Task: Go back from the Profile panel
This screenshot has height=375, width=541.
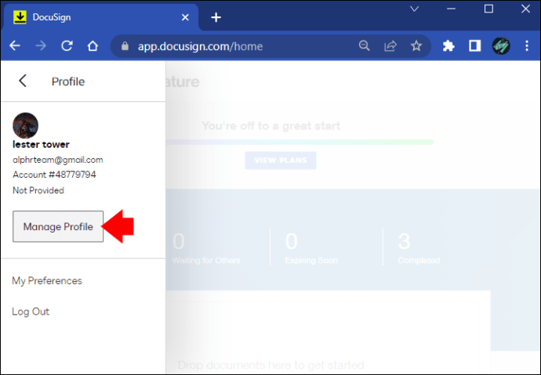Action: [x=23, y=81]
